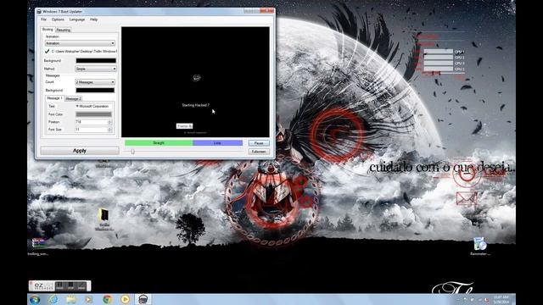Screen dimensions: 543x305
Task: Click the animation file path text
Action: pyautogui.click(x=84, y=51)
